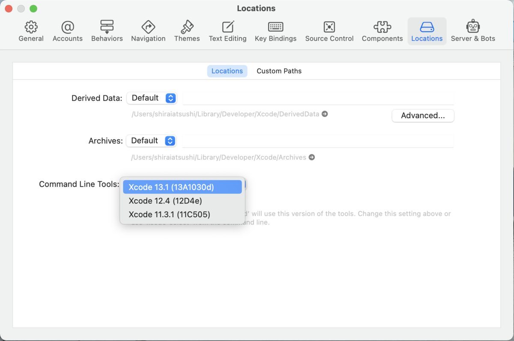Open the Text Editing preferences pane
514x341 pixels.
228,31
